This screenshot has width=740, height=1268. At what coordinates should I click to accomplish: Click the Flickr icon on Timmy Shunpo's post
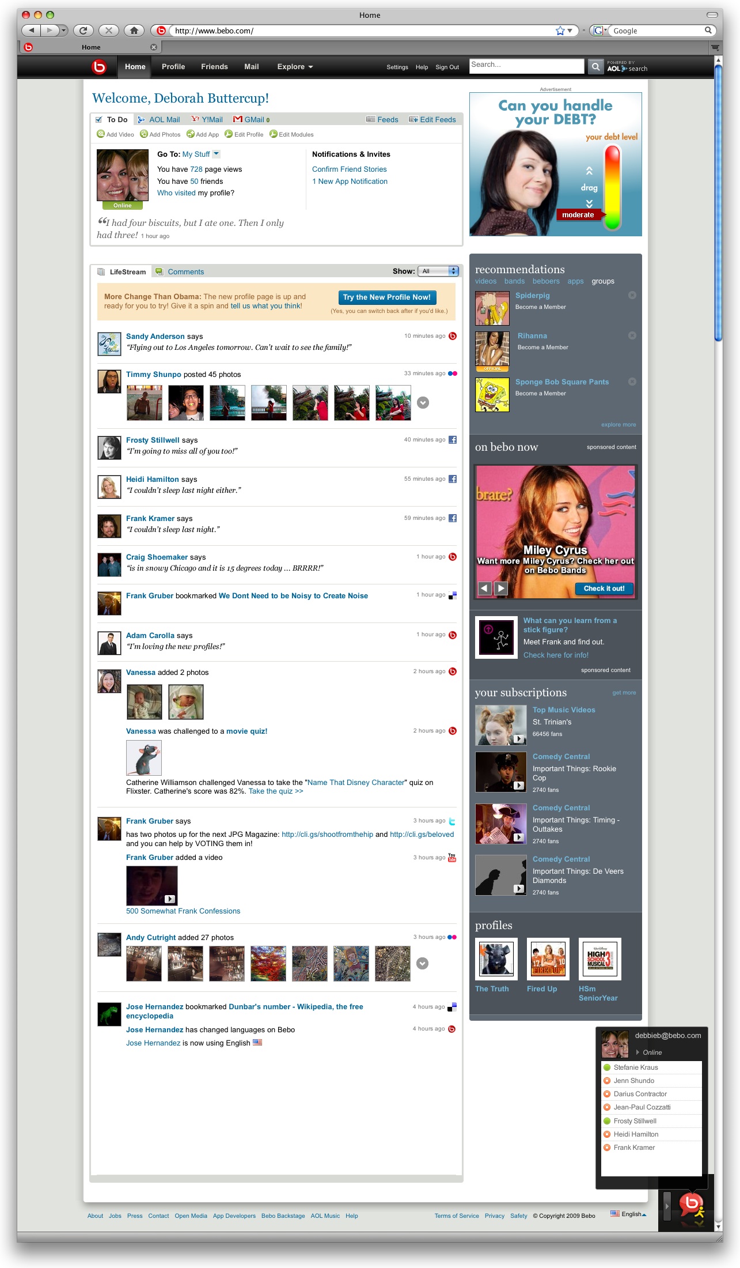pyautogui.click(x=452, y=373)
